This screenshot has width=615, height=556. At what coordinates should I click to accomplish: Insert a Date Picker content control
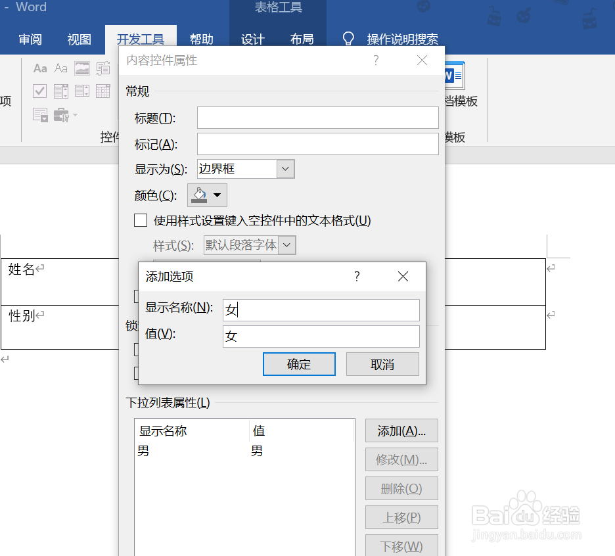pos(103,91)
